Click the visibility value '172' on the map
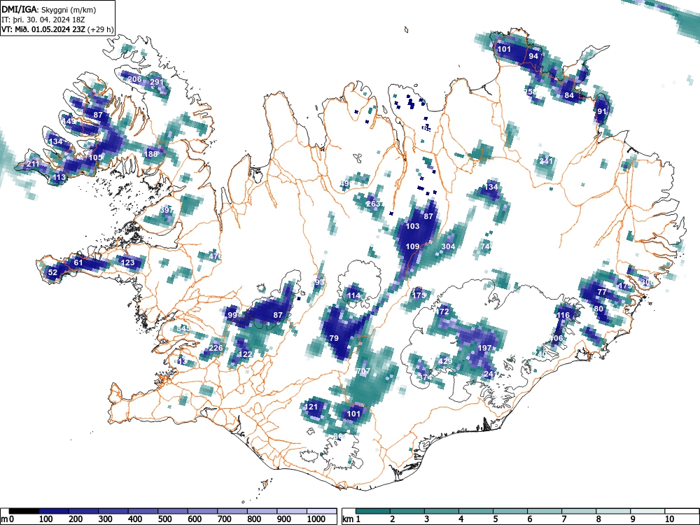Image resolution: width=700 pixels, height=525 pixels. pyautogui.click(x=442, y=311)
